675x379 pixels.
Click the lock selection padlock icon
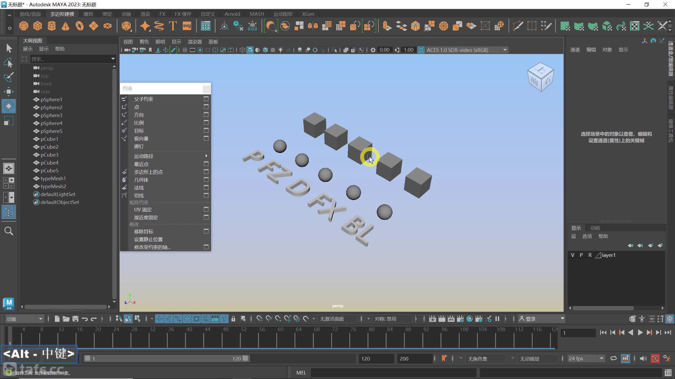(233, 319)
